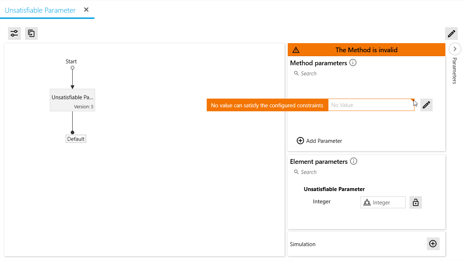Toggle the lock on Integer parameter

(416, 202)
